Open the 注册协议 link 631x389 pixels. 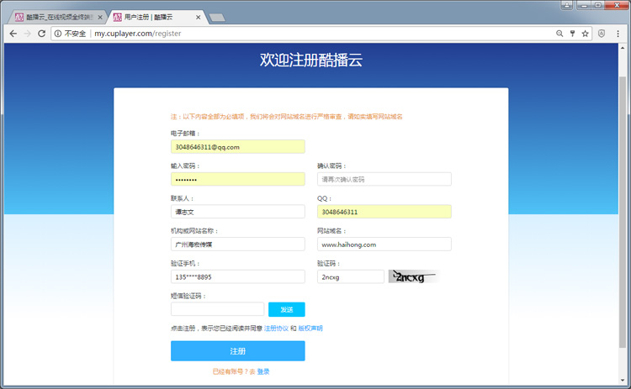click(x=276, y=328)
